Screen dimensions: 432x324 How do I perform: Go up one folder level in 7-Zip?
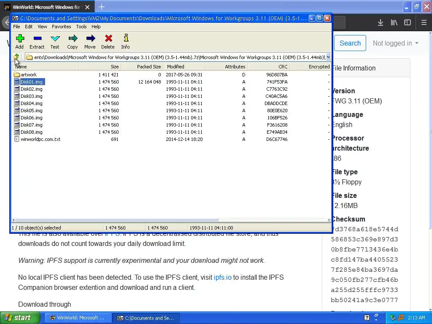16,57
